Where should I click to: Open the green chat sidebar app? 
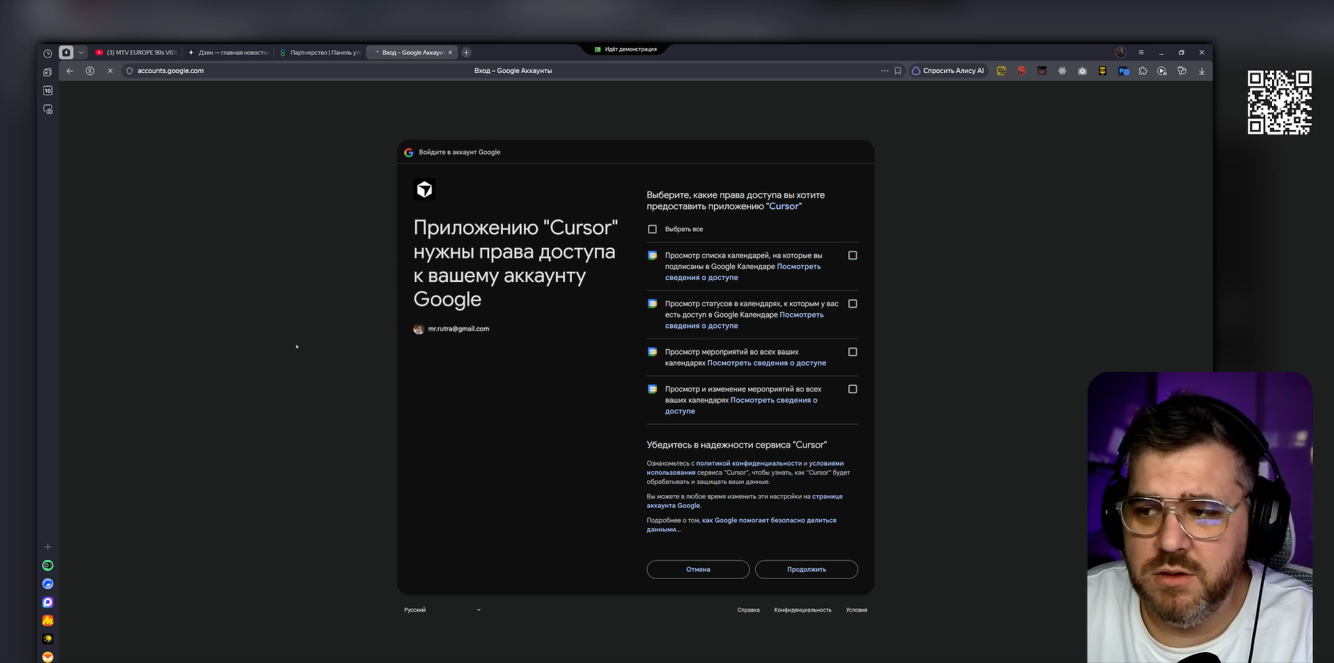click(x=47, y=565)
